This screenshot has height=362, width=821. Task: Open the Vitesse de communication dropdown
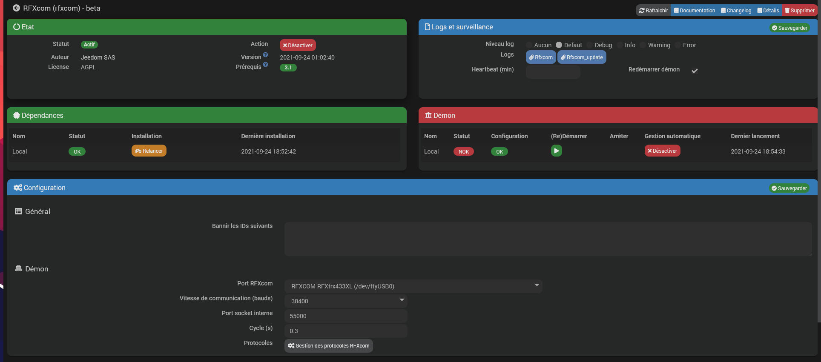click(x=346, y=301)
